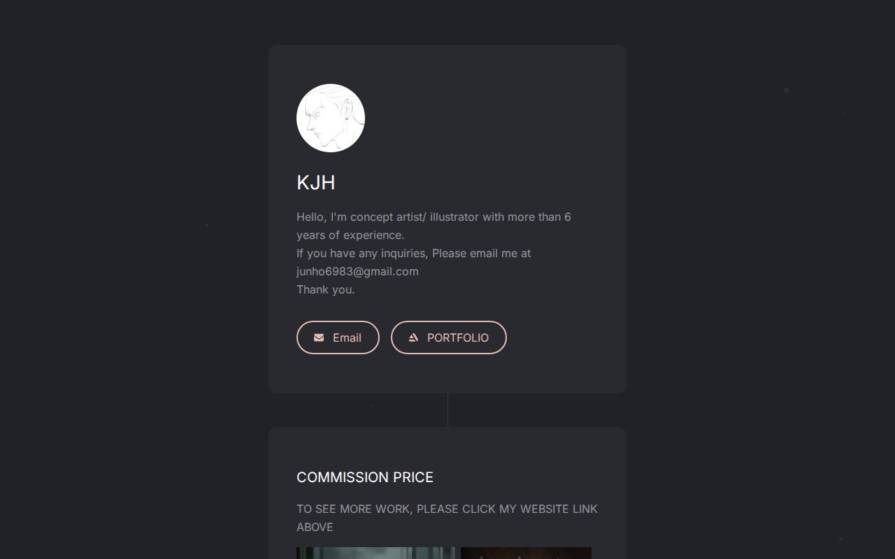Click the 'Thank you.' text
This screenshot has height=559, width=895.
[326, 289]
